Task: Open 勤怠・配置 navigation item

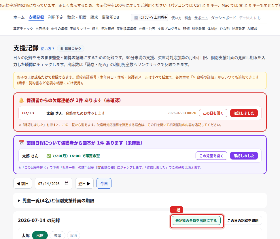Action: (x=77, y=17)
